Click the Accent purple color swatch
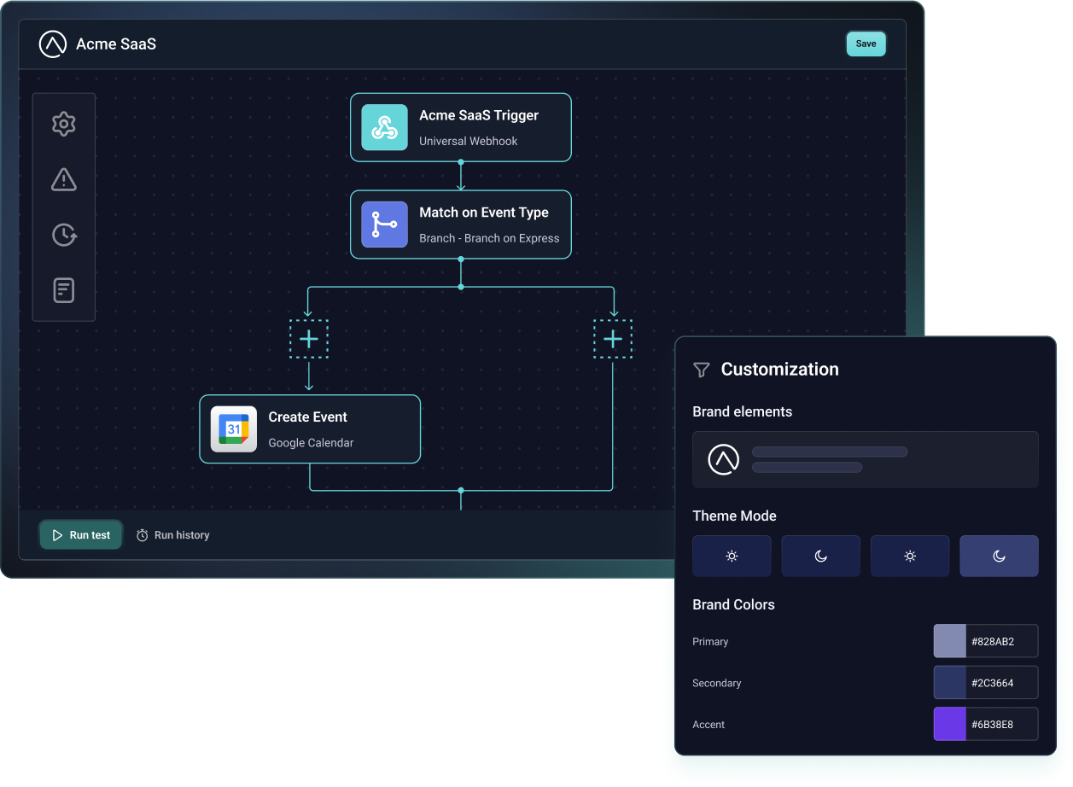This screenshot has width=1073, height=787. [x=949, y=724]
